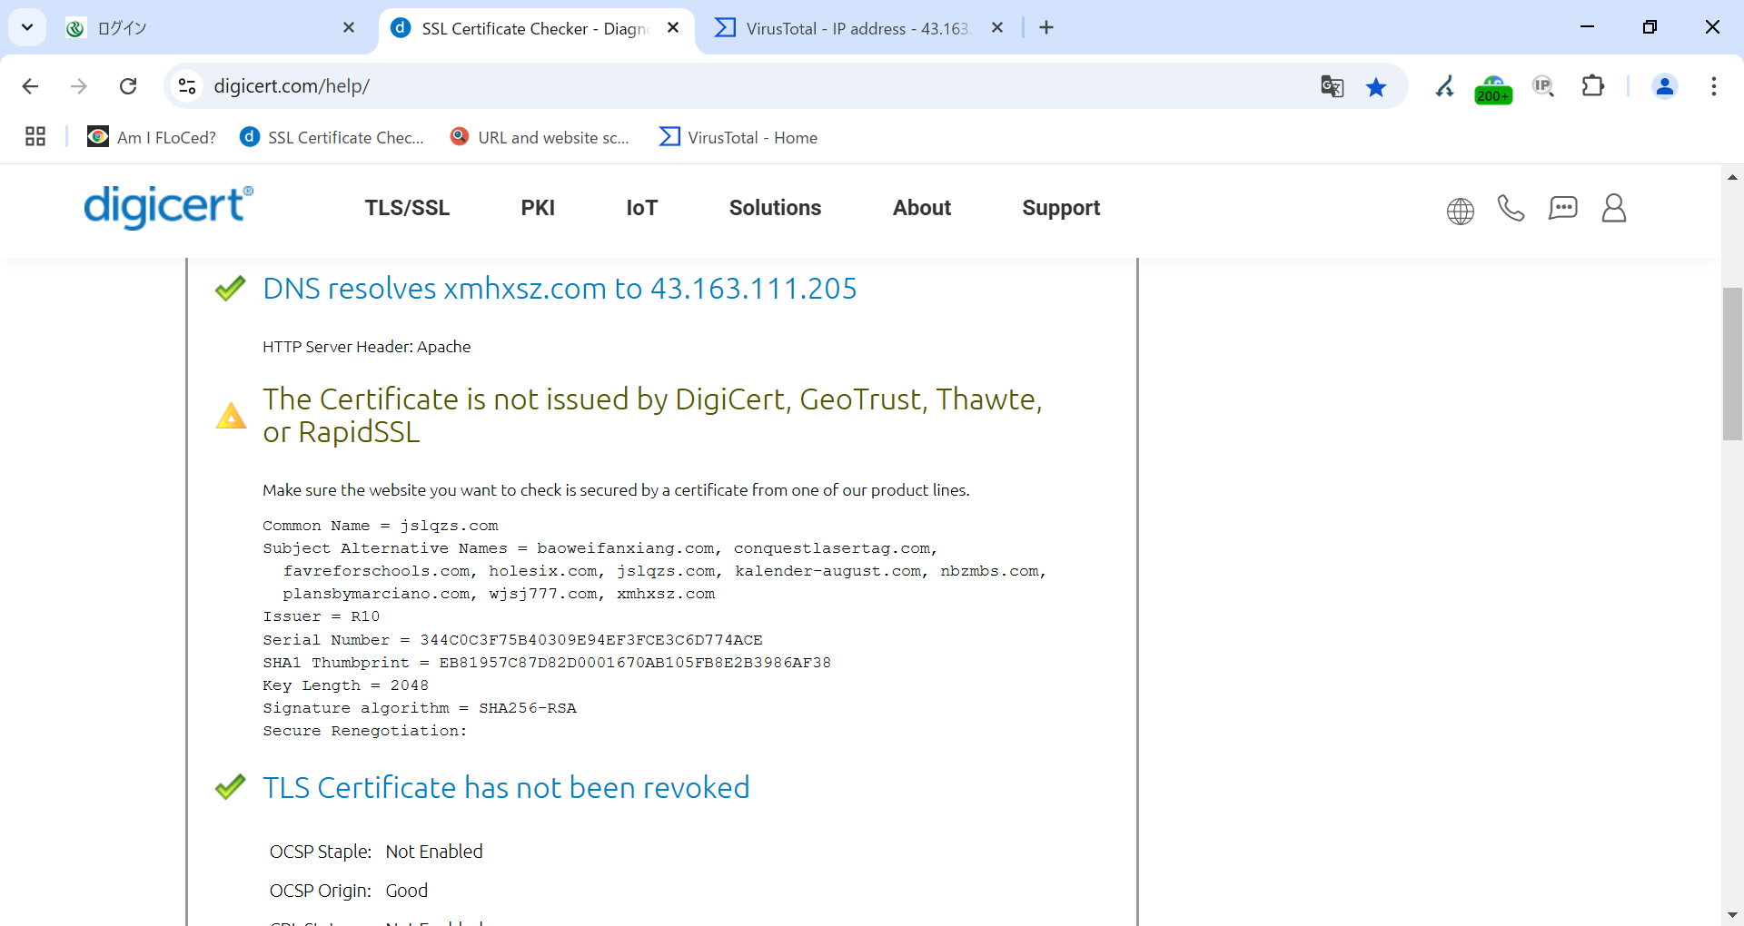This screenshot has width=1744, height=926.
Task: Click the DNS resolves xmhxsz.com heading
Action: coord(560,289)
